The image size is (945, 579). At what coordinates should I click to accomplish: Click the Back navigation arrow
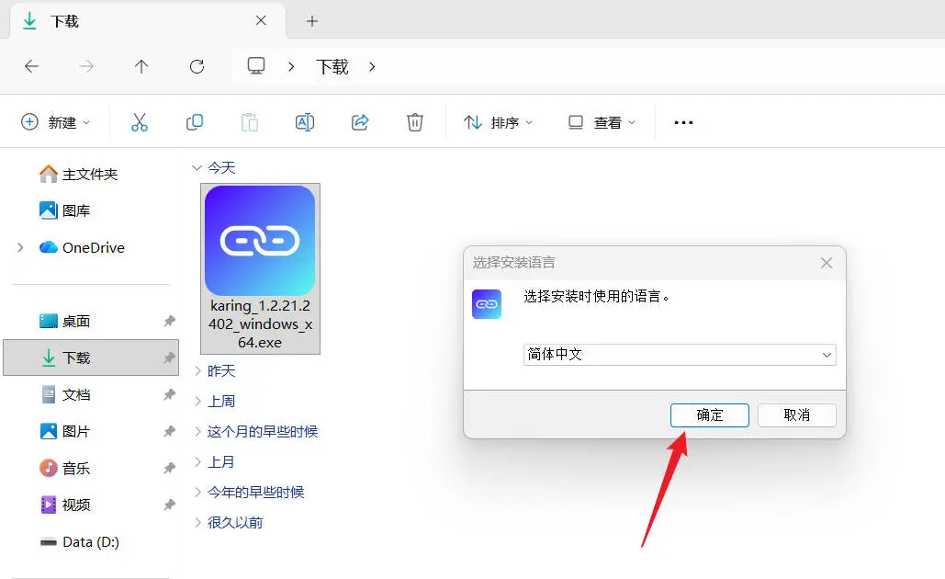pos(31,66)
